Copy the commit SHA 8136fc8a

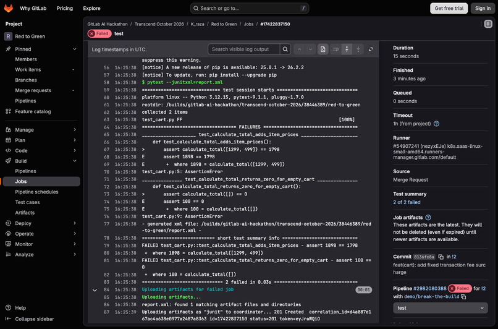[x=441, y=257]
